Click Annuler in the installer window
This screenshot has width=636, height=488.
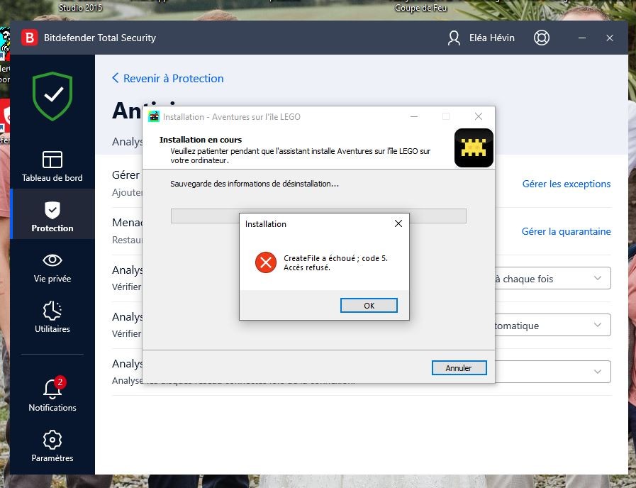click(459, 368)
